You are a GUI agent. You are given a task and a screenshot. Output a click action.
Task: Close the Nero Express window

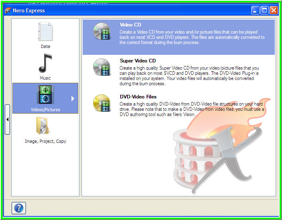[x=274, y=10]
